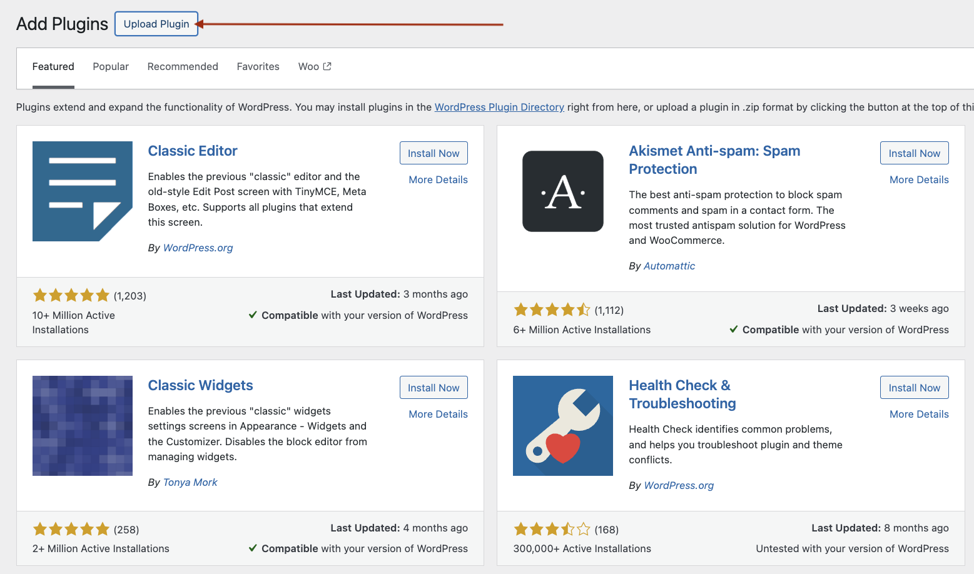Open More Details for Classic Widgets
This screenshot has height=574, width=974.
[439, 414]
